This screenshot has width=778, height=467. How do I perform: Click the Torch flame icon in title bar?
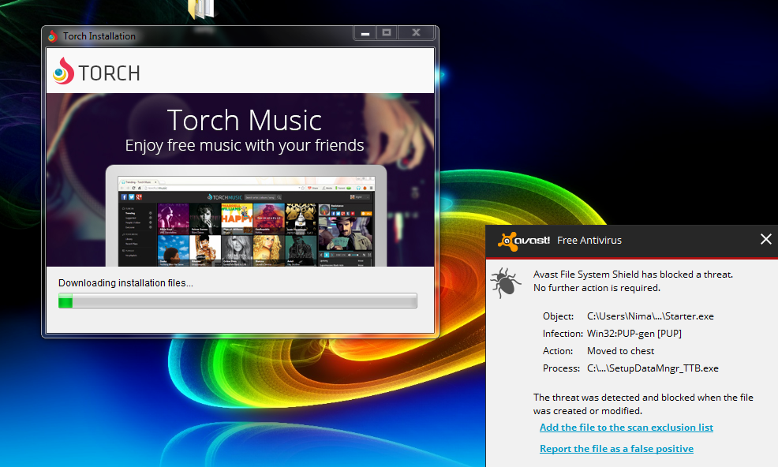(53, 36)
